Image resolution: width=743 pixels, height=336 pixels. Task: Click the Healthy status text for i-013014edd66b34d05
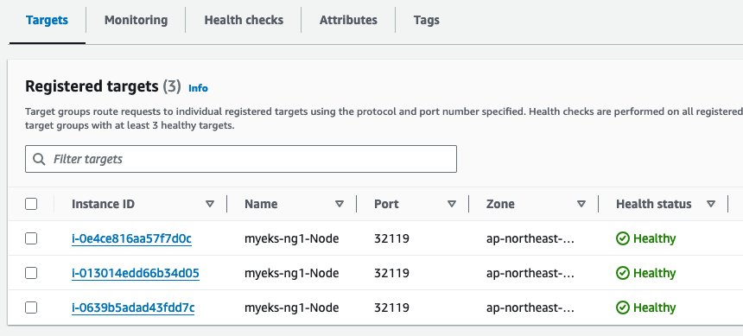655,273
